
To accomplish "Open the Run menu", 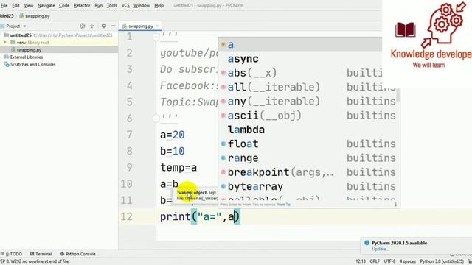I will tap(98, 5).
